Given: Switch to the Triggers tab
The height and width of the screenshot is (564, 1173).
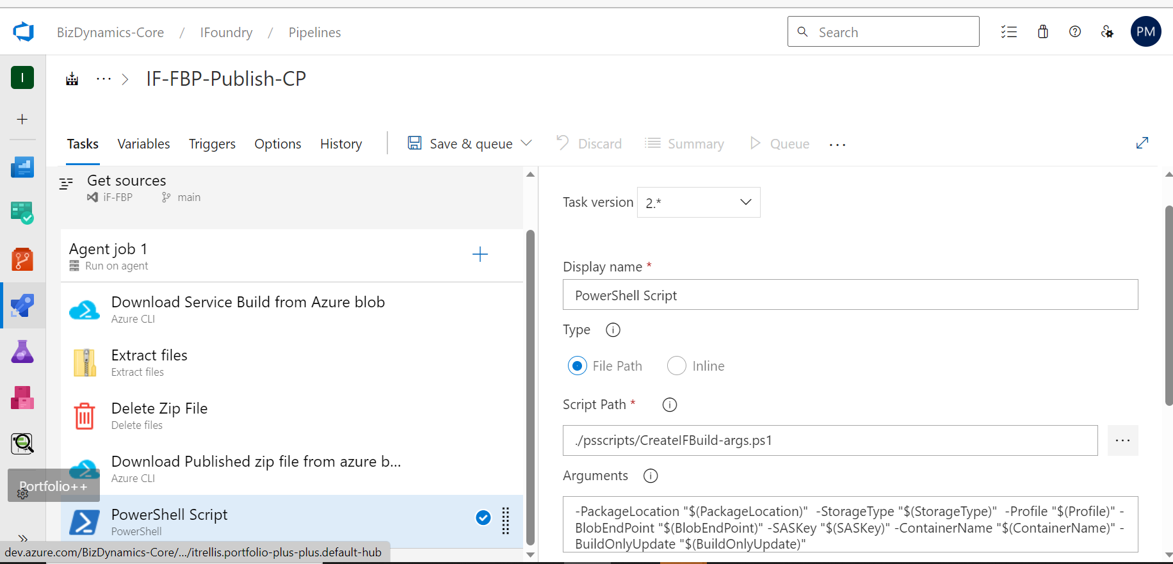Looking at the screenshot, I should [212, 143].
